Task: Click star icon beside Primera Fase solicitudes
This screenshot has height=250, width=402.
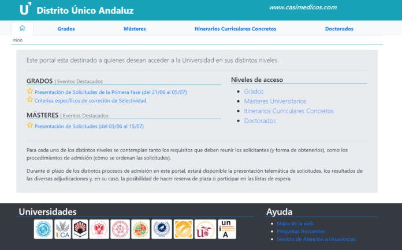Action: click(x=30, y=92)
